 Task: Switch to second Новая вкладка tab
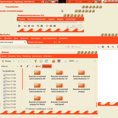pos(41,42)
